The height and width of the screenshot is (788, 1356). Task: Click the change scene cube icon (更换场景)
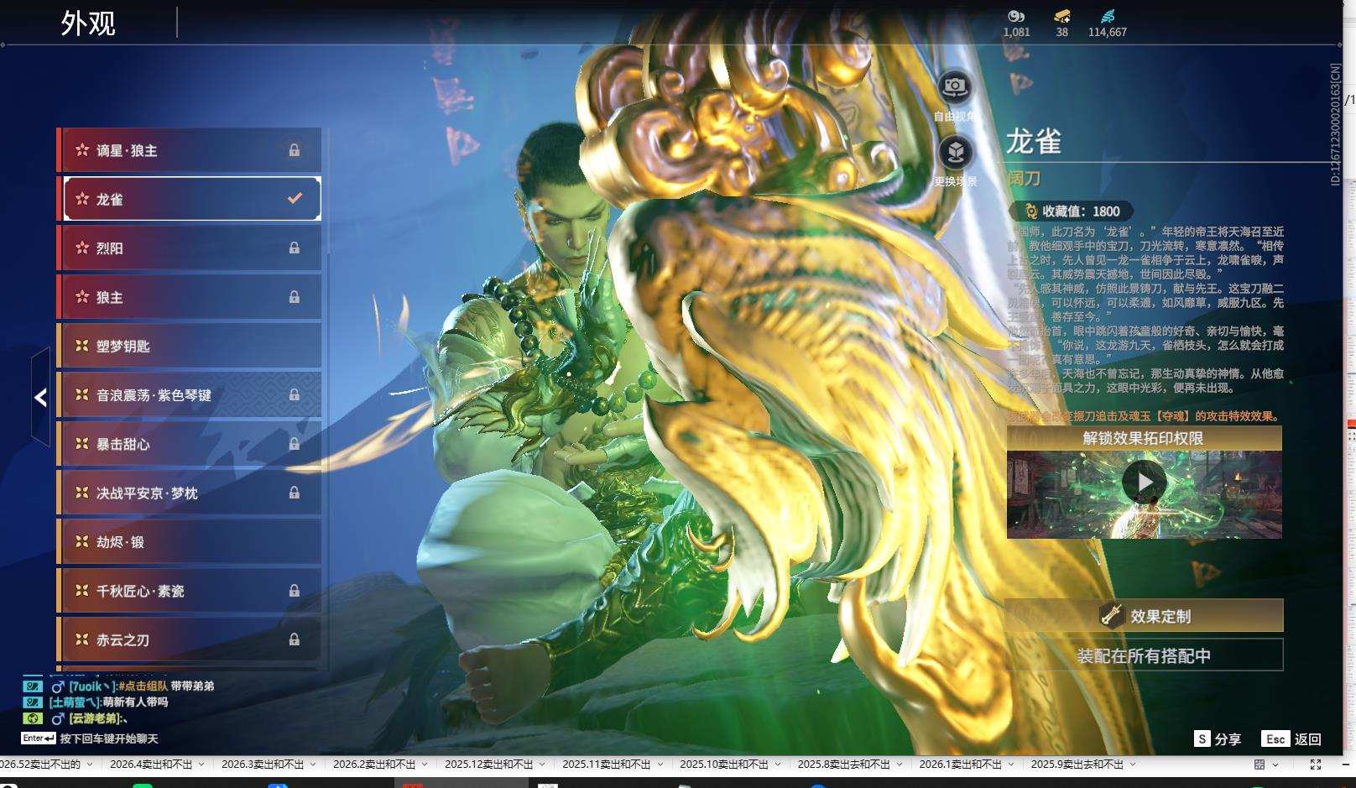point(955,153)
